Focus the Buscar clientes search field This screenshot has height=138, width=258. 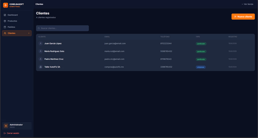62,28
